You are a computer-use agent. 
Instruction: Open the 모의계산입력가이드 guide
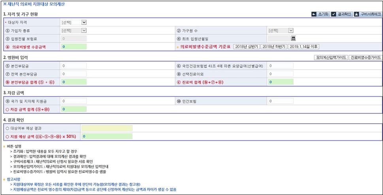click(x=331, y=58)
